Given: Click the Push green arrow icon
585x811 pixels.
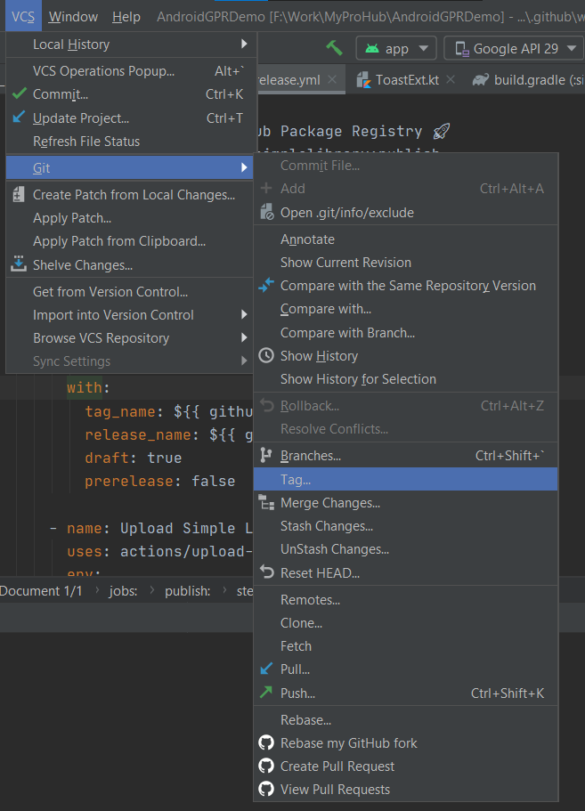Looking at the screenshot, I should 266,693.
